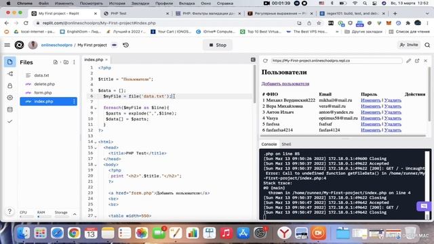Open the project visibility badge dropdown

tap(115, 45)
